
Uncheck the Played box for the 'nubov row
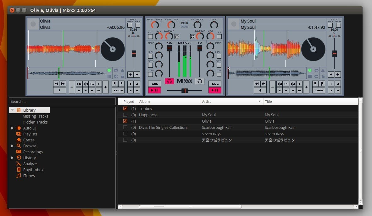click(x=125, y=108)
